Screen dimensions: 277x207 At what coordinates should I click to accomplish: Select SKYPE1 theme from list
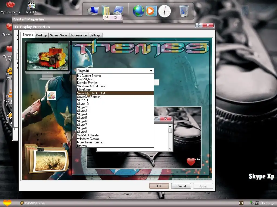(x=115, y=100)
